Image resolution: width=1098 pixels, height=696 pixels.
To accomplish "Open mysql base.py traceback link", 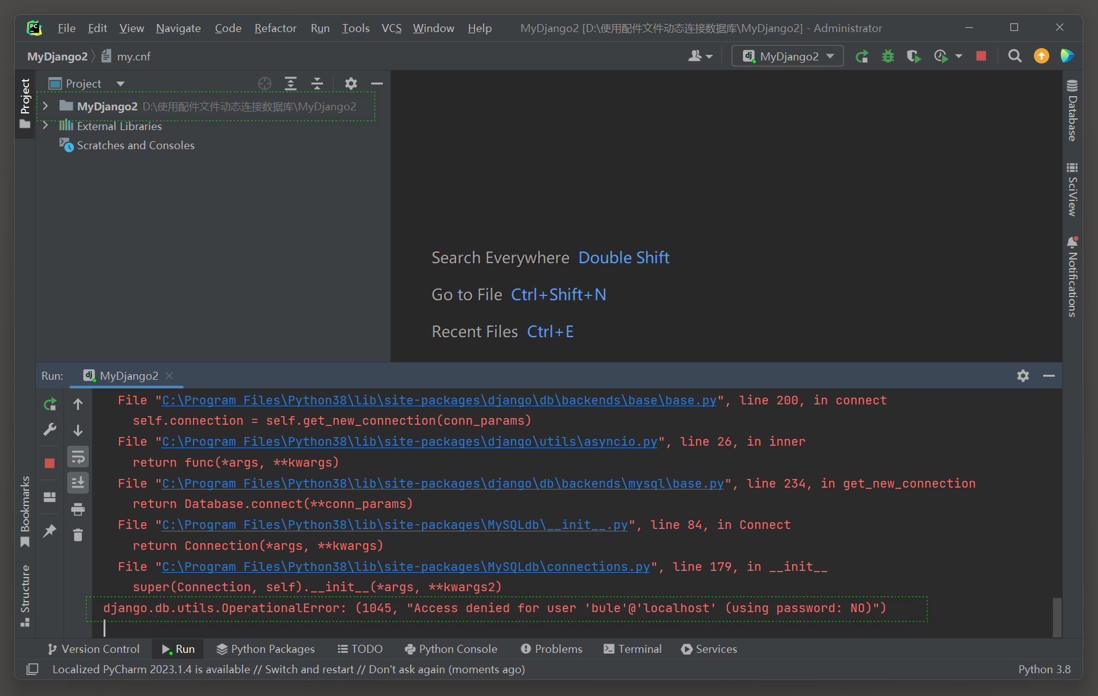I will [x=443, y=483].
